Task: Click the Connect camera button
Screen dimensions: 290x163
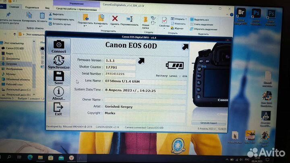Action: [59, 46]
